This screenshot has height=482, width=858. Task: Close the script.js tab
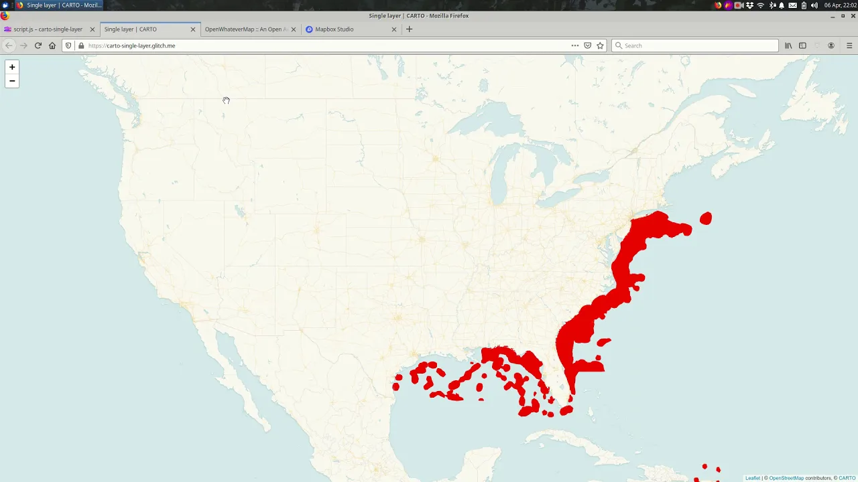click(x=93, y=29)
